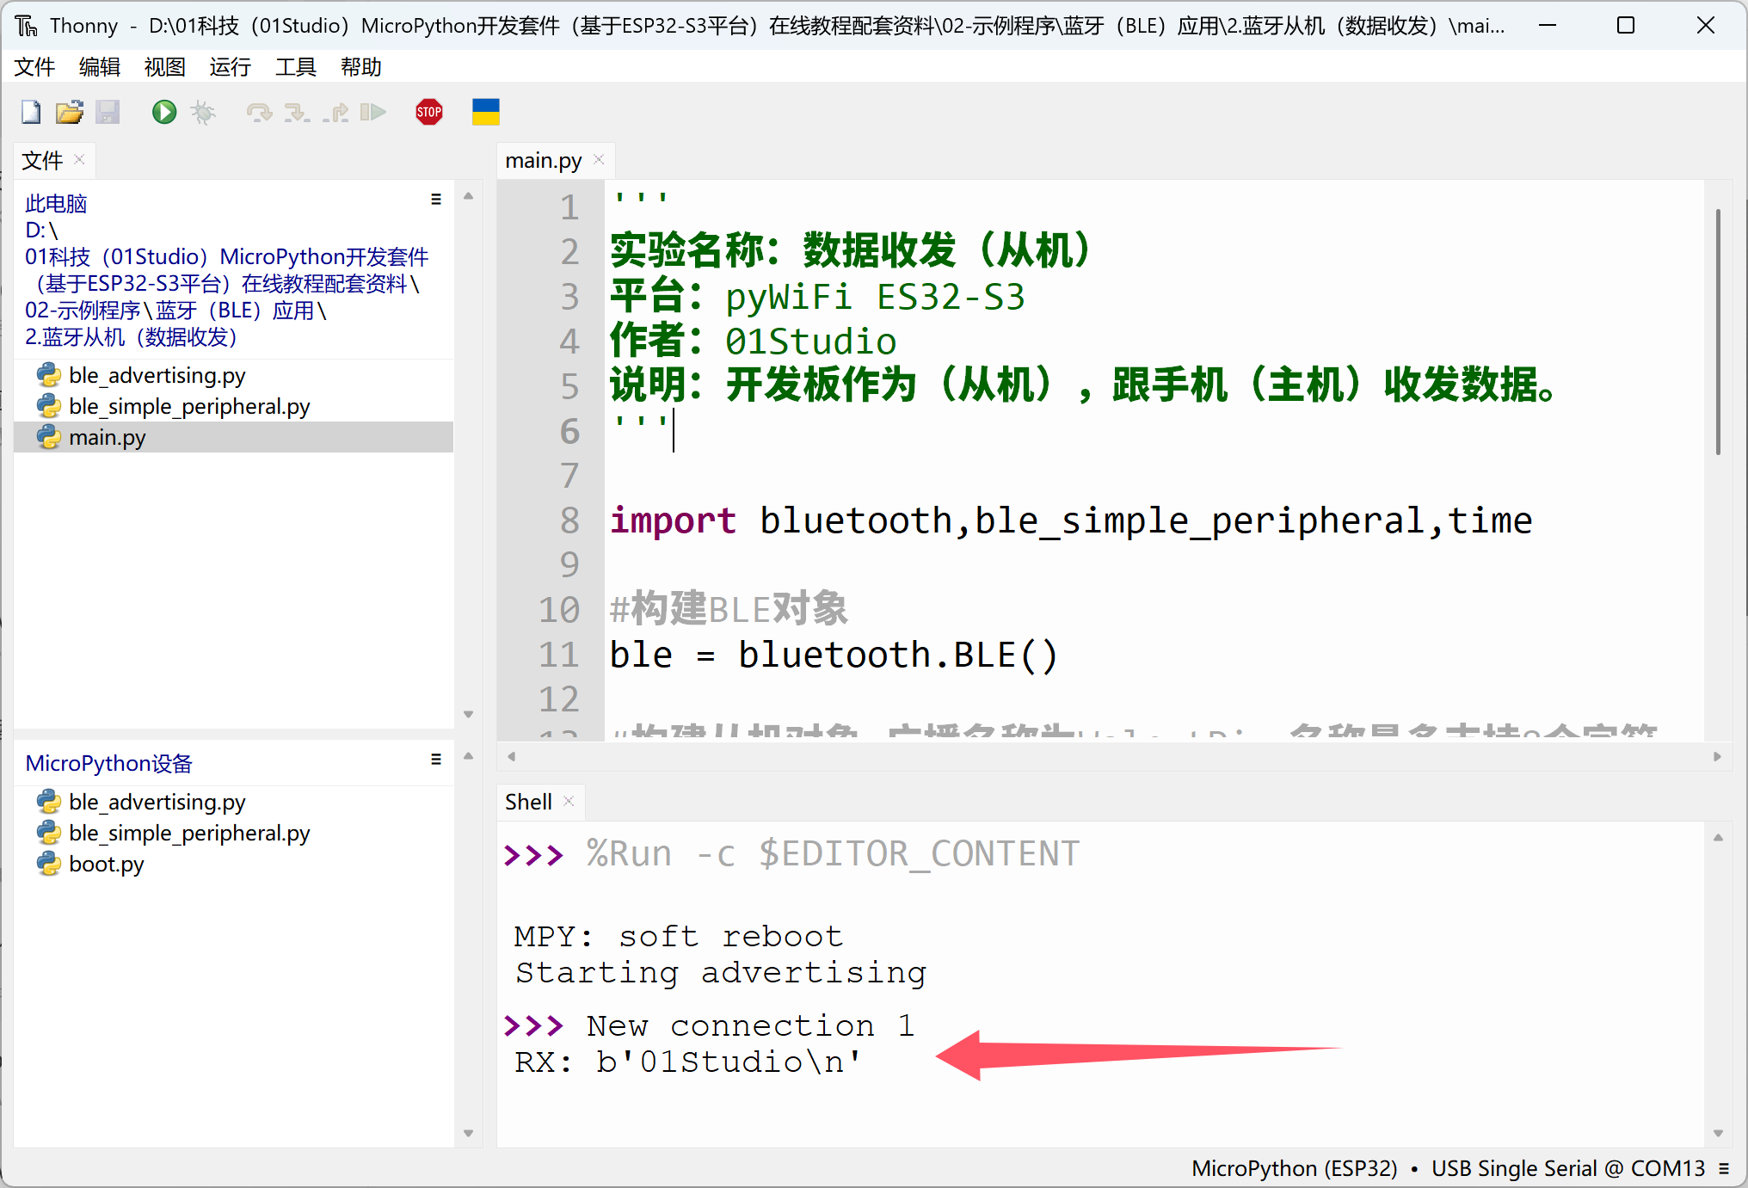
Task: Click the Save floppy disk icon
Action: pos(108,113)
